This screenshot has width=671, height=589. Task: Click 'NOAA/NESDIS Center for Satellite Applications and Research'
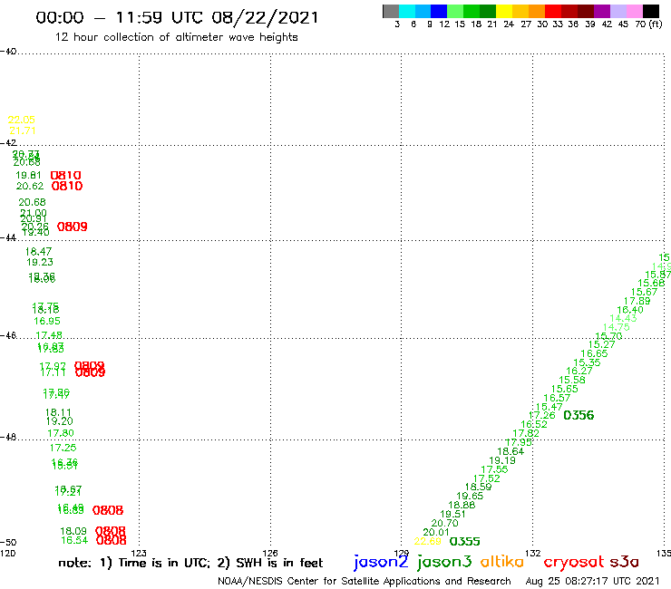pyautogui.click(x=365, y=582)
